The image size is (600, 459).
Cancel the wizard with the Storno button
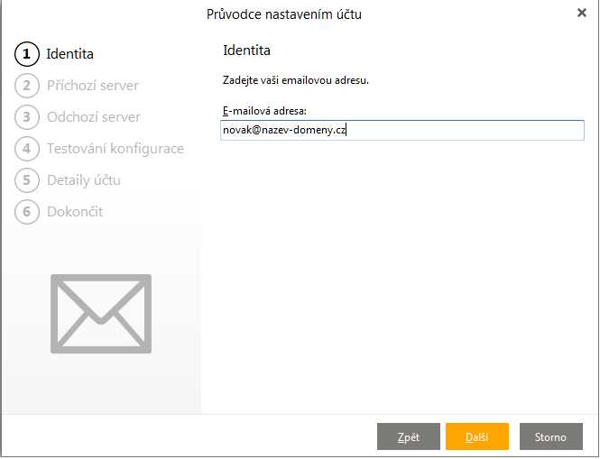pyautogui.click(x=550, y=436)
